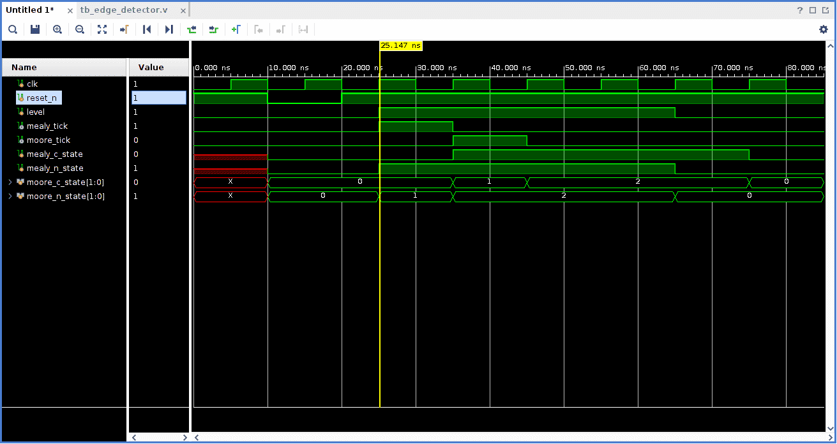Select the reset_n signal
The width and height of the screenshot is (837, 444).
[41, 98]
